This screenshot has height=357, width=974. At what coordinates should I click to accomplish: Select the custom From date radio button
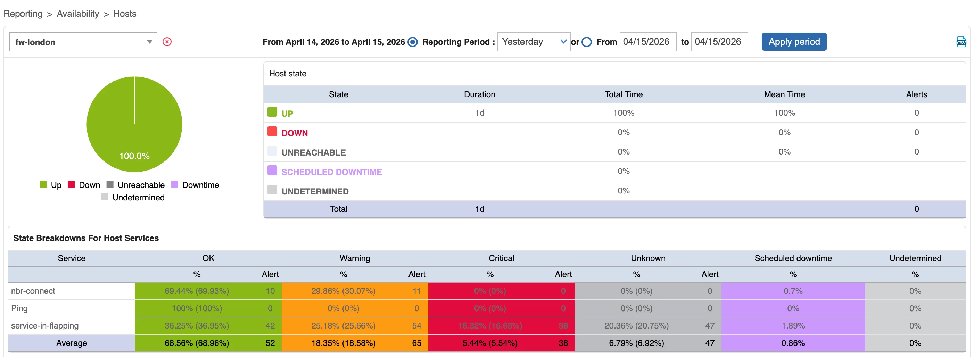(586, 42)
